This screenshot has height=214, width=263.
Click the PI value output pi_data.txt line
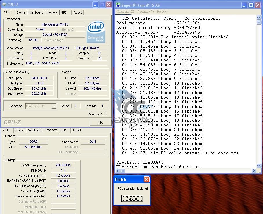pos(180,153)
